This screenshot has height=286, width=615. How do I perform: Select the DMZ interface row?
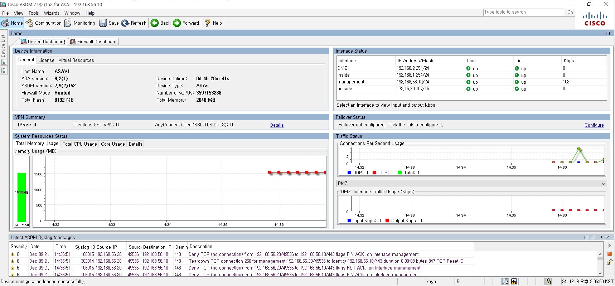(471, 68)
